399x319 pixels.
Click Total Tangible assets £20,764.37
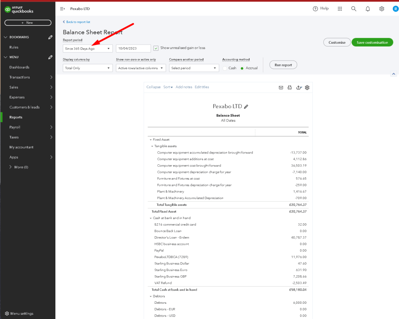pos(298,205)
